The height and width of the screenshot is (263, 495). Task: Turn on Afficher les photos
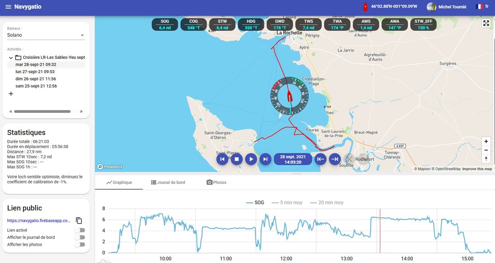[79, 245]
